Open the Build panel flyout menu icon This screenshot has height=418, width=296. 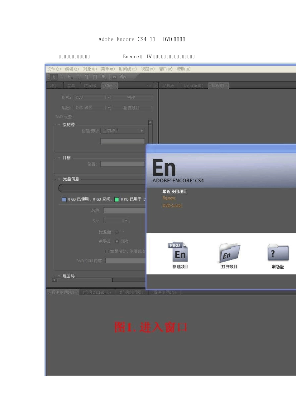tap(150, 86)
